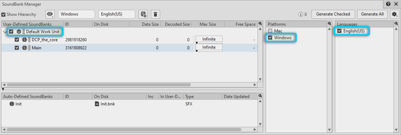Uncheck the Windows platform checkbox
The image size is (401, 135).
[x=270, y=38]
